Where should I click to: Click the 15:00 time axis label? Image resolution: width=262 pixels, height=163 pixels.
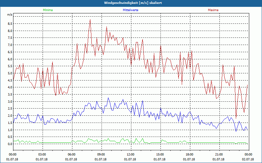point(160,155)
